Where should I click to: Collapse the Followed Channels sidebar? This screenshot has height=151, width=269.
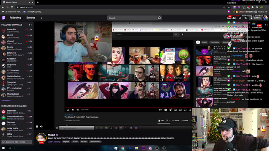pos(30,25)
